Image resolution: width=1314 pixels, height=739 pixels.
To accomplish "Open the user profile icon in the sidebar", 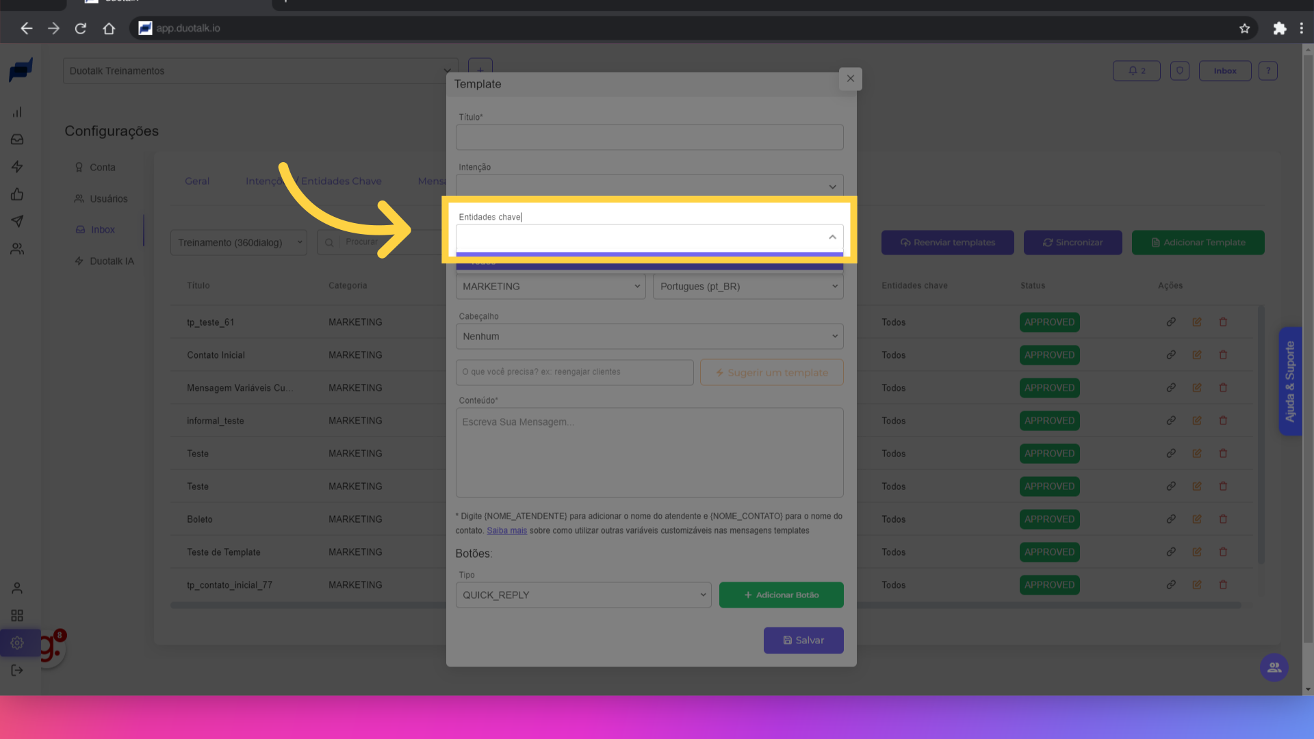I will click(17, 588).
